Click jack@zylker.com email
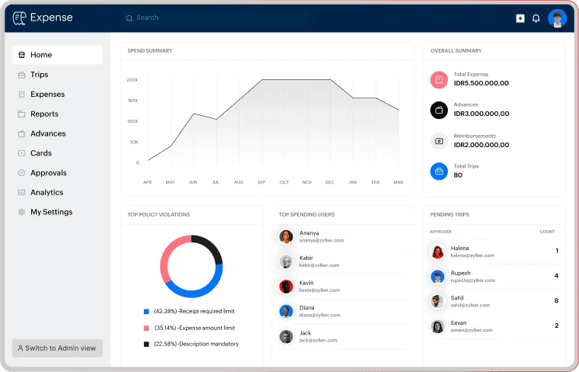This screenshot has width=579, height=372. (x=318, y=340)
